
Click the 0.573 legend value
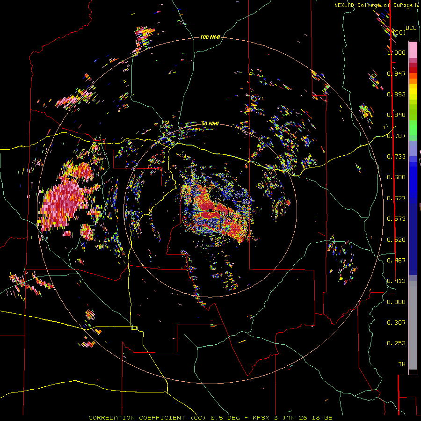coord(396,219)
